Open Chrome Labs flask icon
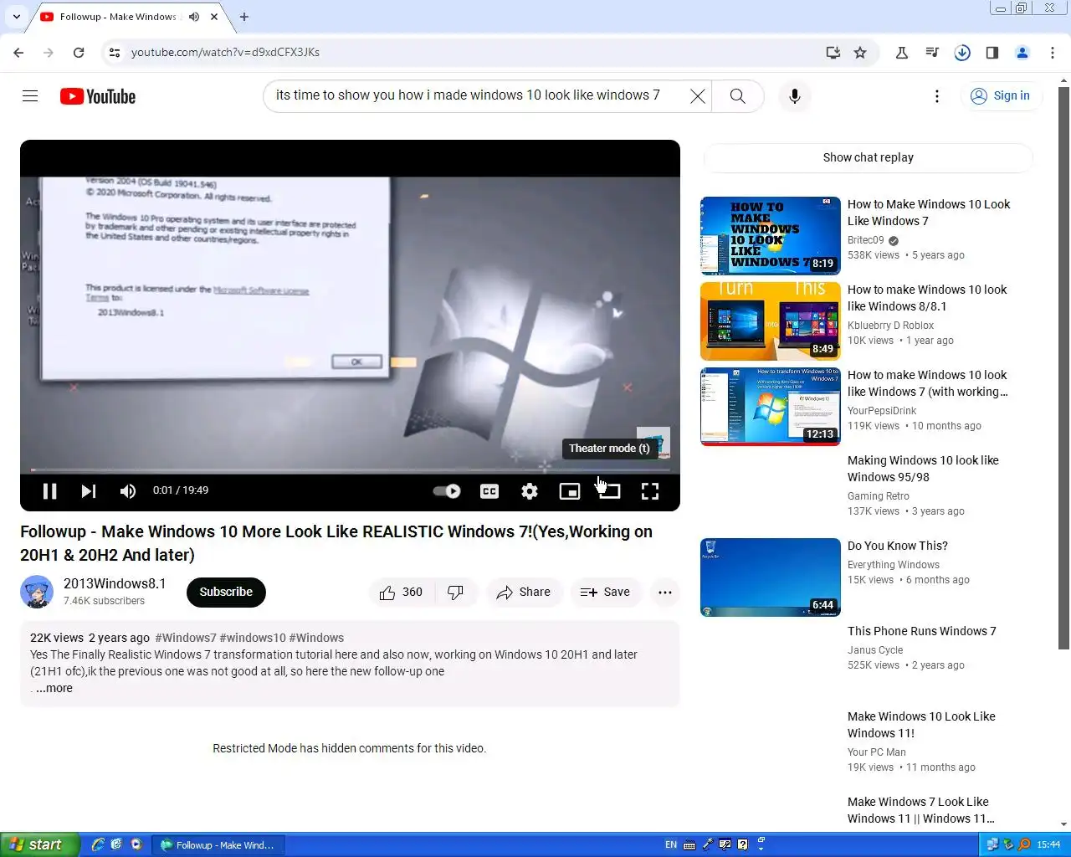This screenshot has height=857, width=1071. point(902,52)
